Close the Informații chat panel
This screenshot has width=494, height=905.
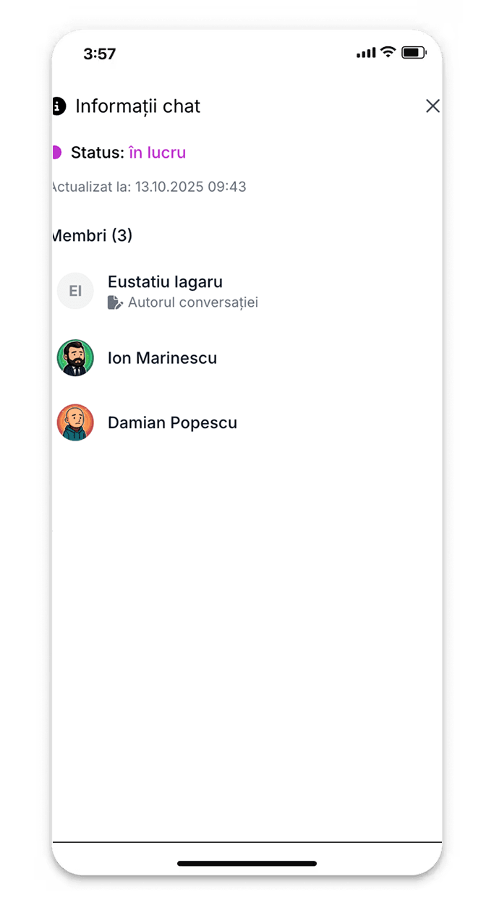pyautogui.click(x=433, y=106)
